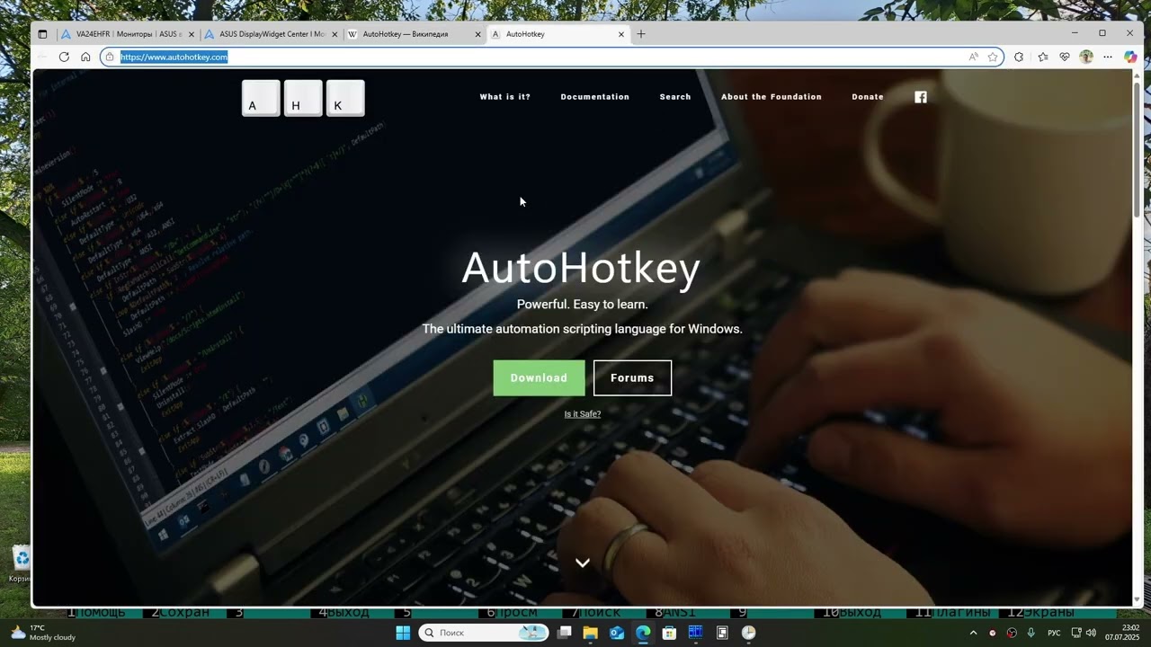Open the blue two-panel file manager taskbar icon
The image size is (1151, 647).
click(x=695, y=633)
